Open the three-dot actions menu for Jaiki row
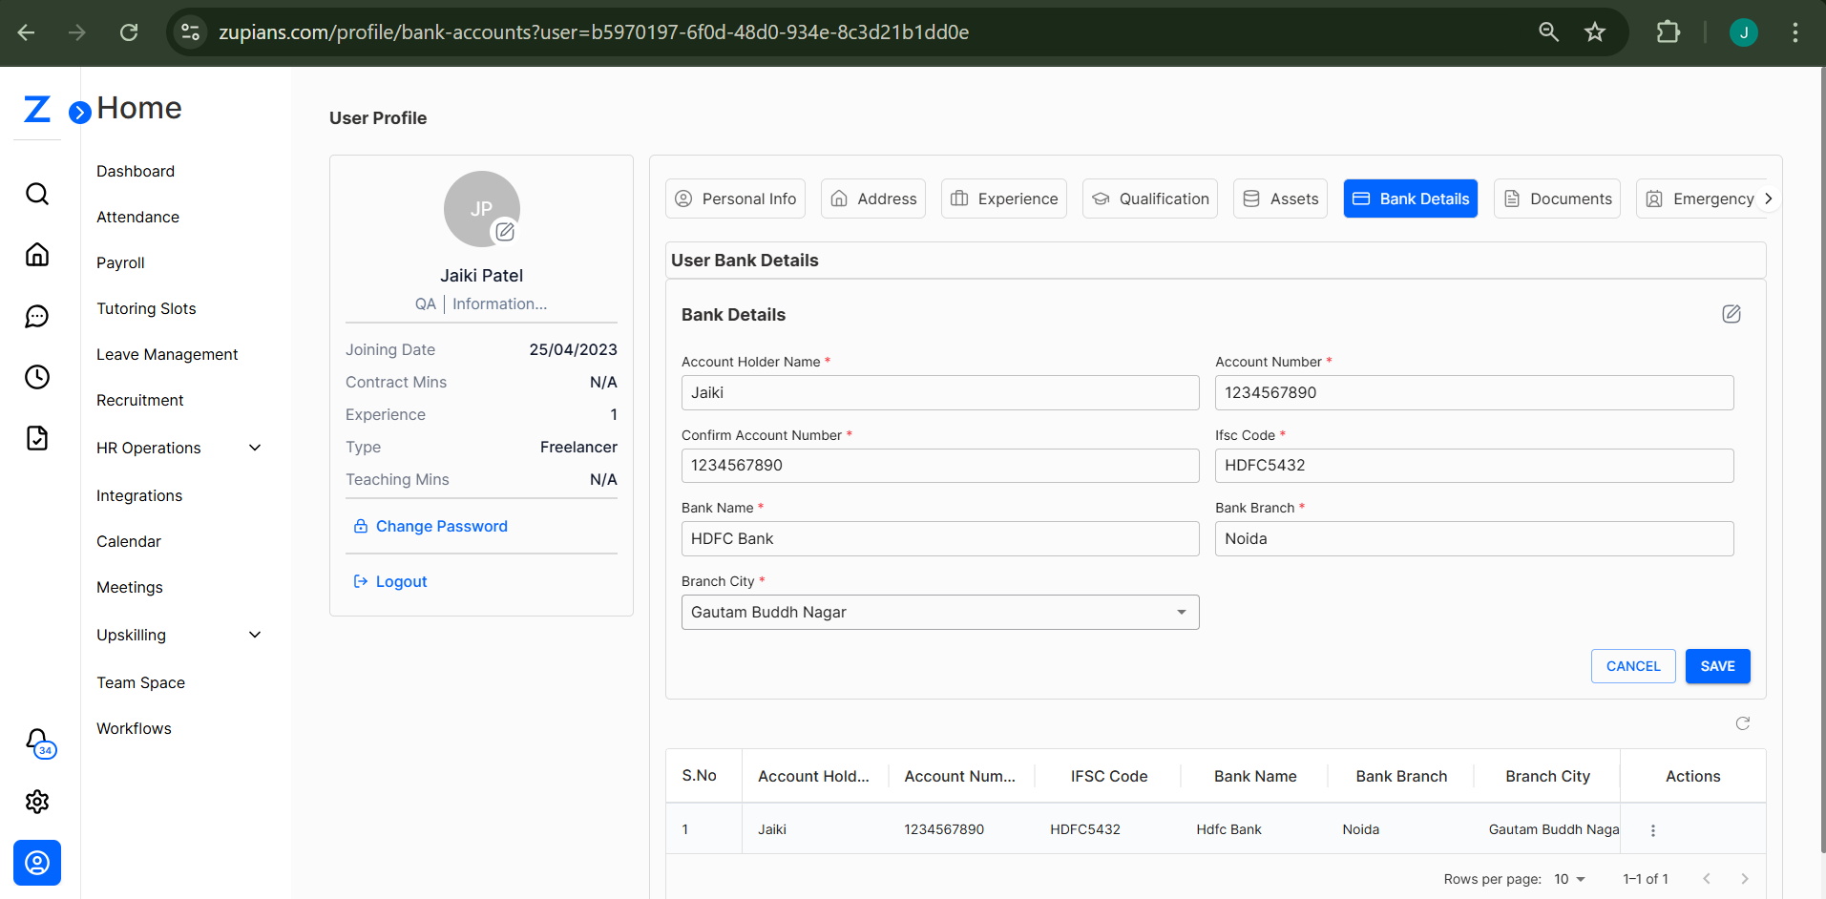This screenshot has height=899, width=1826. 1652,830
